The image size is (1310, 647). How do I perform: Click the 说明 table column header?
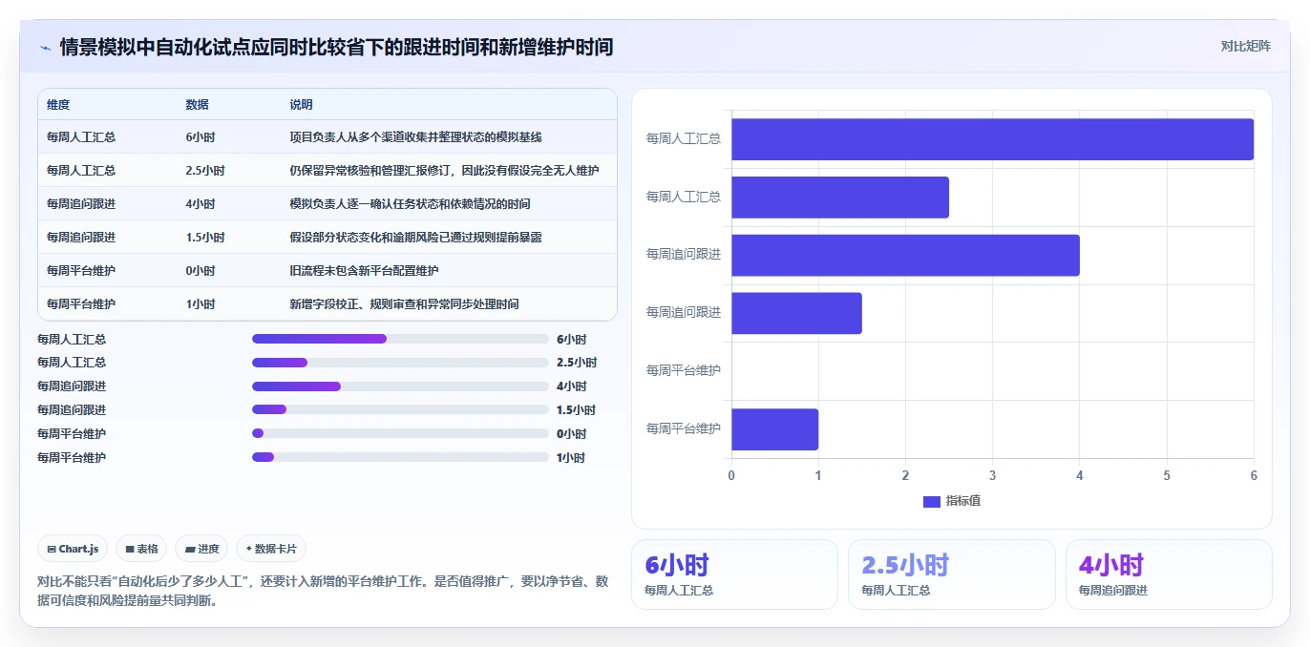point(302,105)
